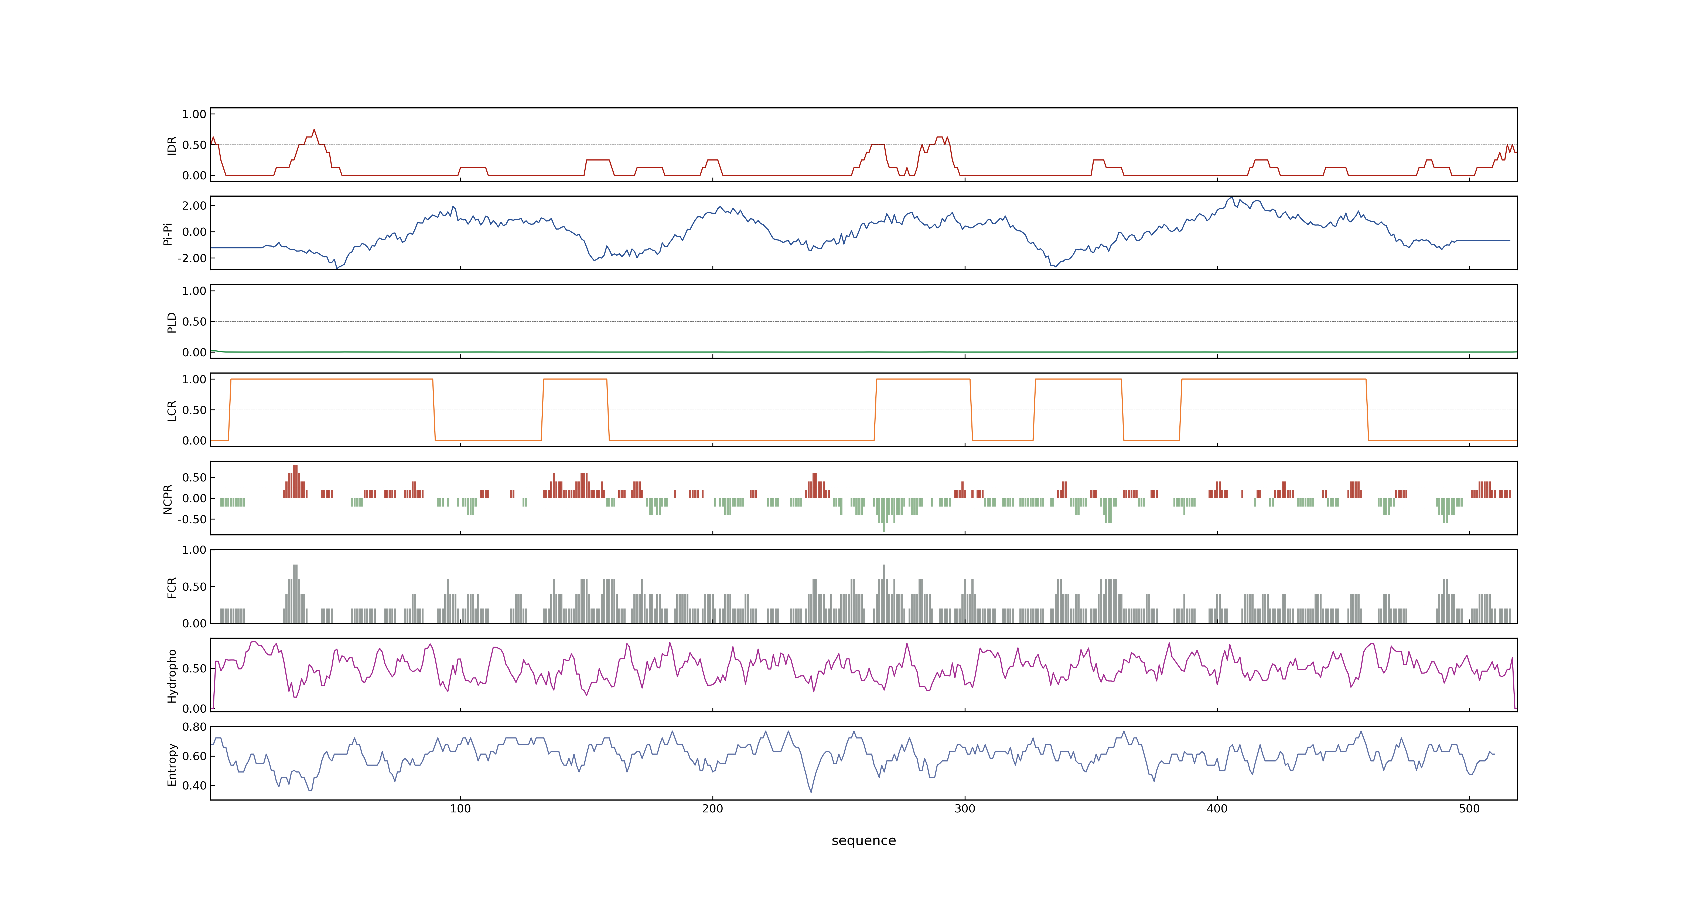This screenshot has height=899, width=1686.
Task: Click the -2.00 tick on Pi-Pi axis
Action: click(192, 258)
